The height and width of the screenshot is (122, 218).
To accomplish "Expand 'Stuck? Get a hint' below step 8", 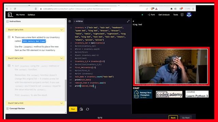I will 35,58.
